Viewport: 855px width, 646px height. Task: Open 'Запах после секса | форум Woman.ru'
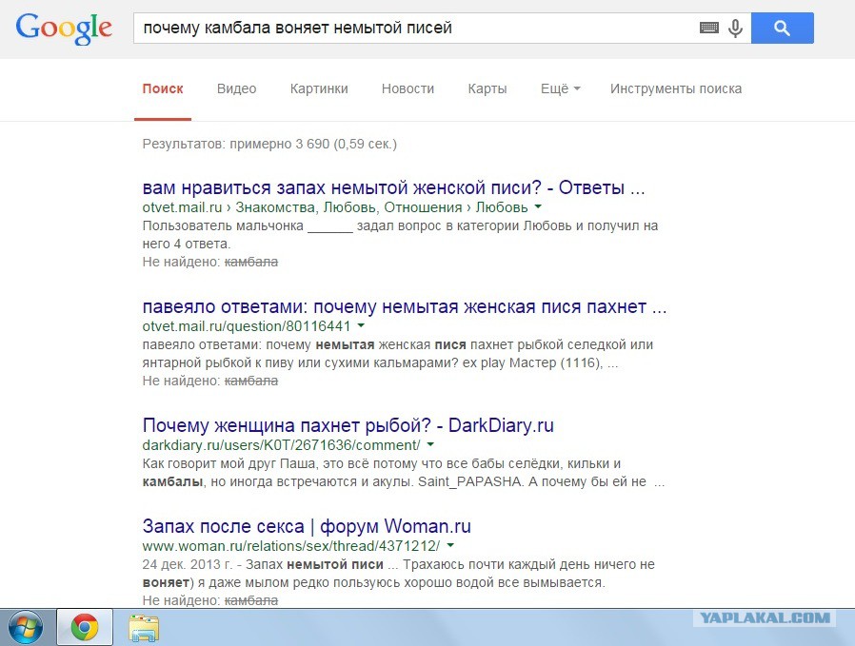click(x=307, y=526)
